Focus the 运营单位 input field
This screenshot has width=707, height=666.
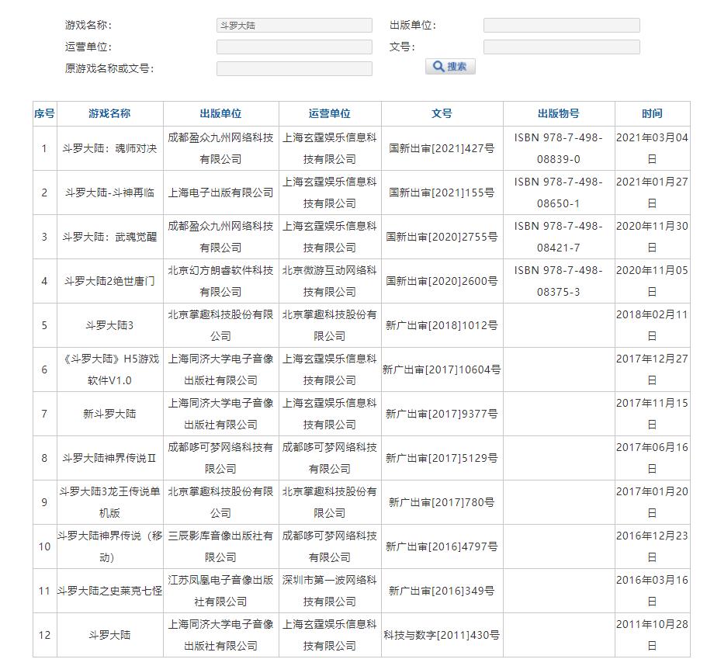[294, 47]
